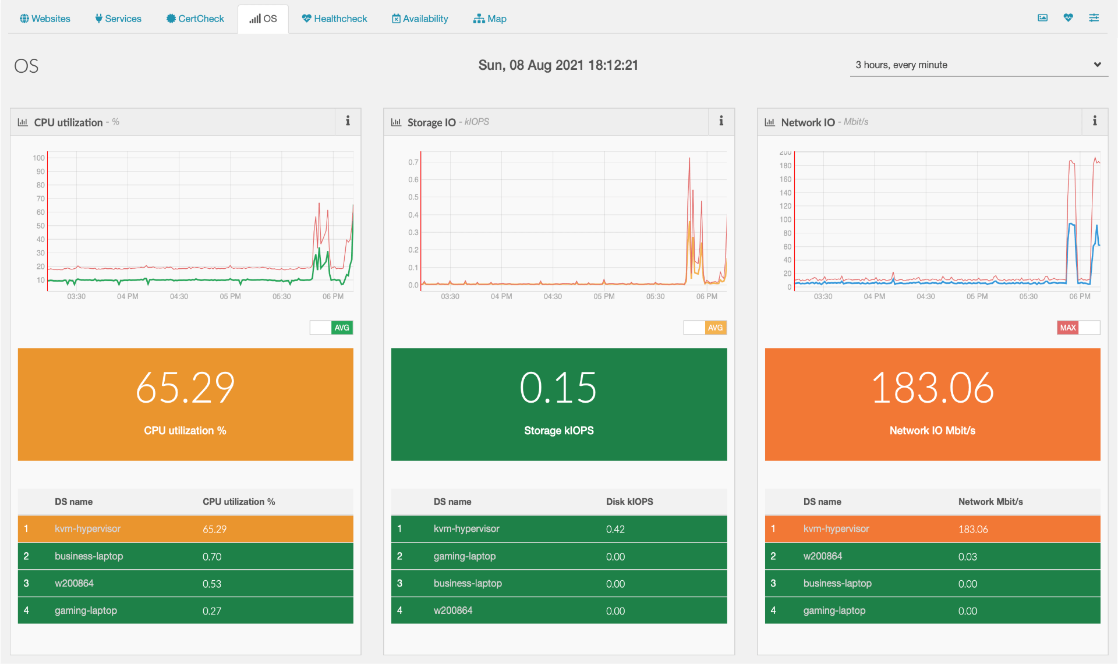Screen dimensions: 1118x664
Task: Toggle the Storage IO AVG switch
Action: pyautogui.click(x=705, y=328)
